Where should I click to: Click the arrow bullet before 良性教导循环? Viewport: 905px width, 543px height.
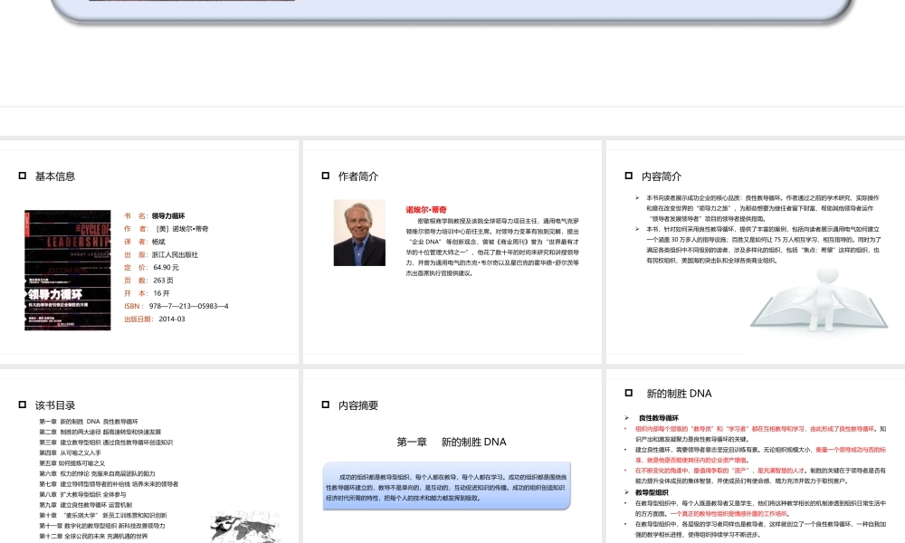(627, 418)
